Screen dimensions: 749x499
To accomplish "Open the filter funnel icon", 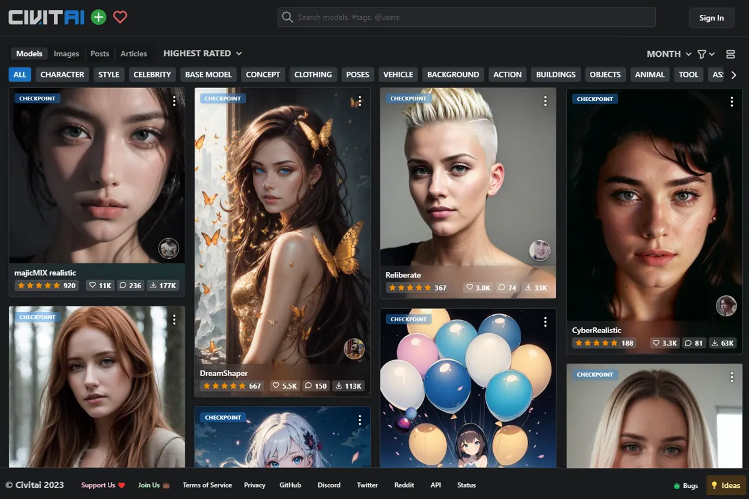I will [x=702, y=54].
